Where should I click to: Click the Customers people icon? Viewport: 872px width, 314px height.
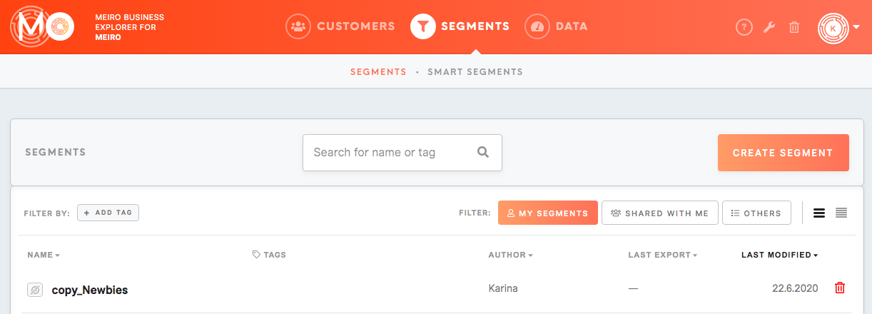298,26
